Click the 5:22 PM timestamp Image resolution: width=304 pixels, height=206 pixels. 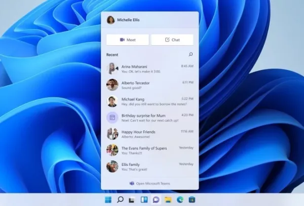(187, 98)
